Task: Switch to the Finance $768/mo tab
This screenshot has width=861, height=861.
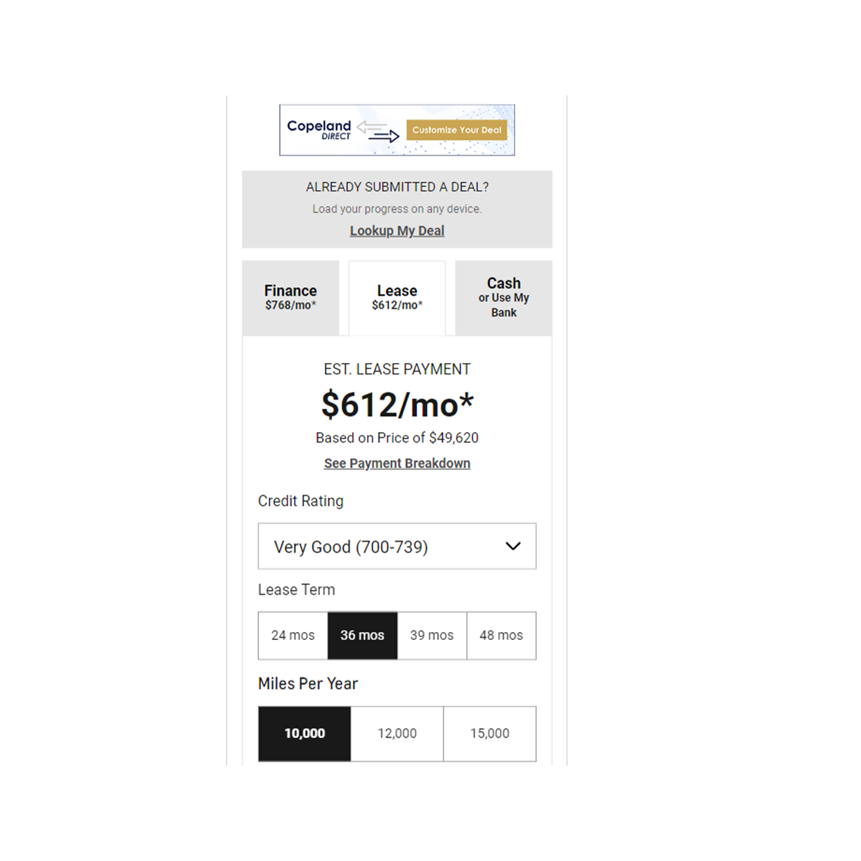Action: pos(291,298)
